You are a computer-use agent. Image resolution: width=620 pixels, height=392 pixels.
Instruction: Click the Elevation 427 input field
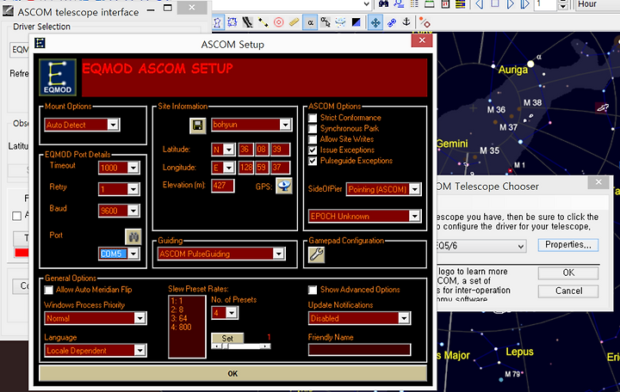[x=223, y=186]
